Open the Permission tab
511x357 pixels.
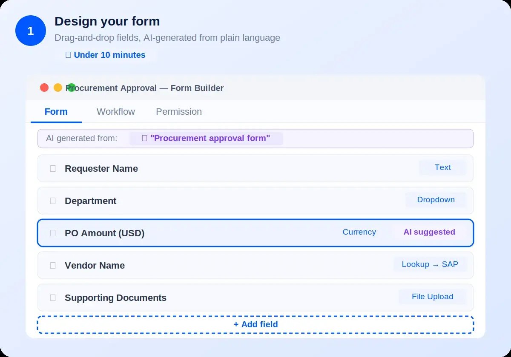click(179, 112)
